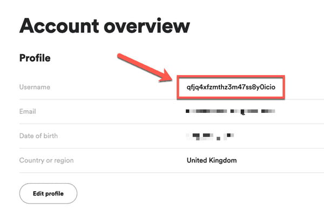Click the Date of birth label
This screenshot has height=209, width=324.
[x=38, y=136]
